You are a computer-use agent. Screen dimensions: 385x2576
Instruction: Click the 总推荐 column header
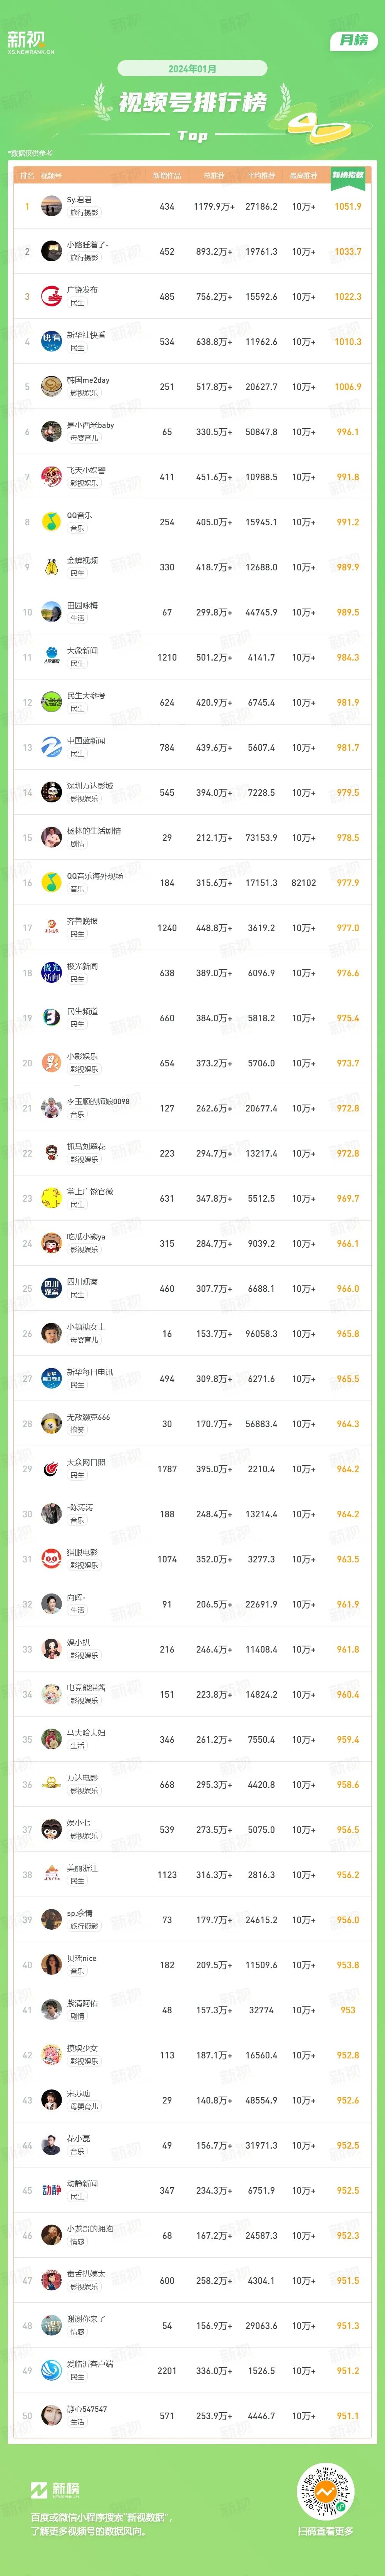pyautogui.click(x=214, y=175)
